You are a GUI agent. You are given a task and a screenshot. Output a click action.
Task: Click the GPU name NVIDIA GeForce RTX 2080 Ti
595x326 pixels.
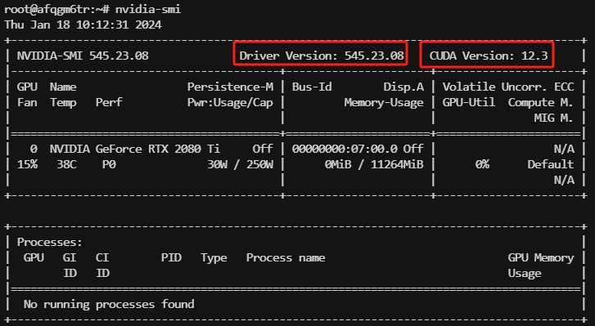(135, 149)
